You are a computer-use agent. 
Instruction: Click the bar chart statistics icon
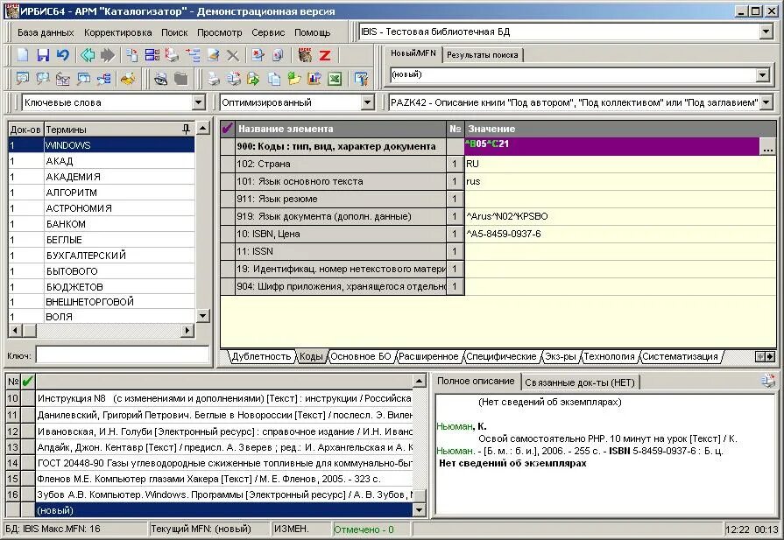pos(314,79)
